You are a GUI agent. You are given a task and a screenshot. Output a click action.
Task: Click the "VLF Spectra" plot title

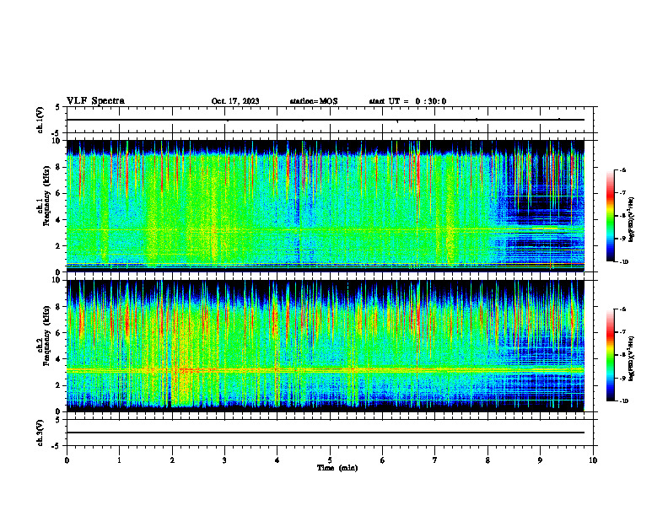pos(95,101)
